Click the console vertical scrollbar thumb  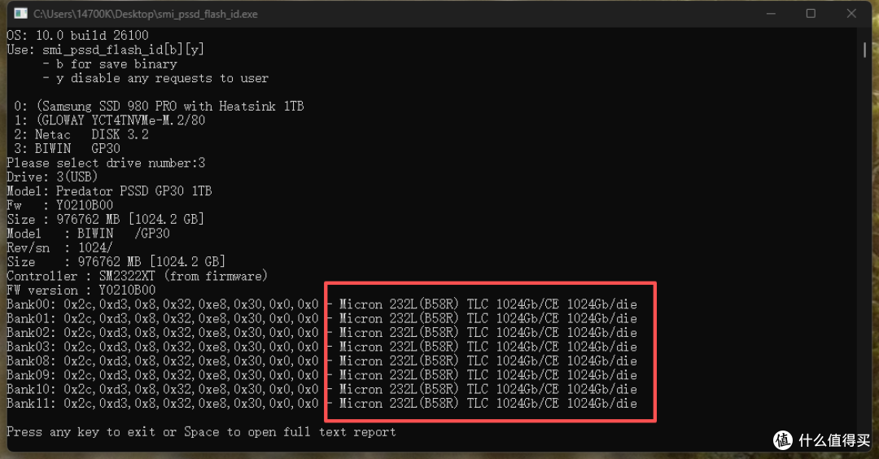[864, 50]
